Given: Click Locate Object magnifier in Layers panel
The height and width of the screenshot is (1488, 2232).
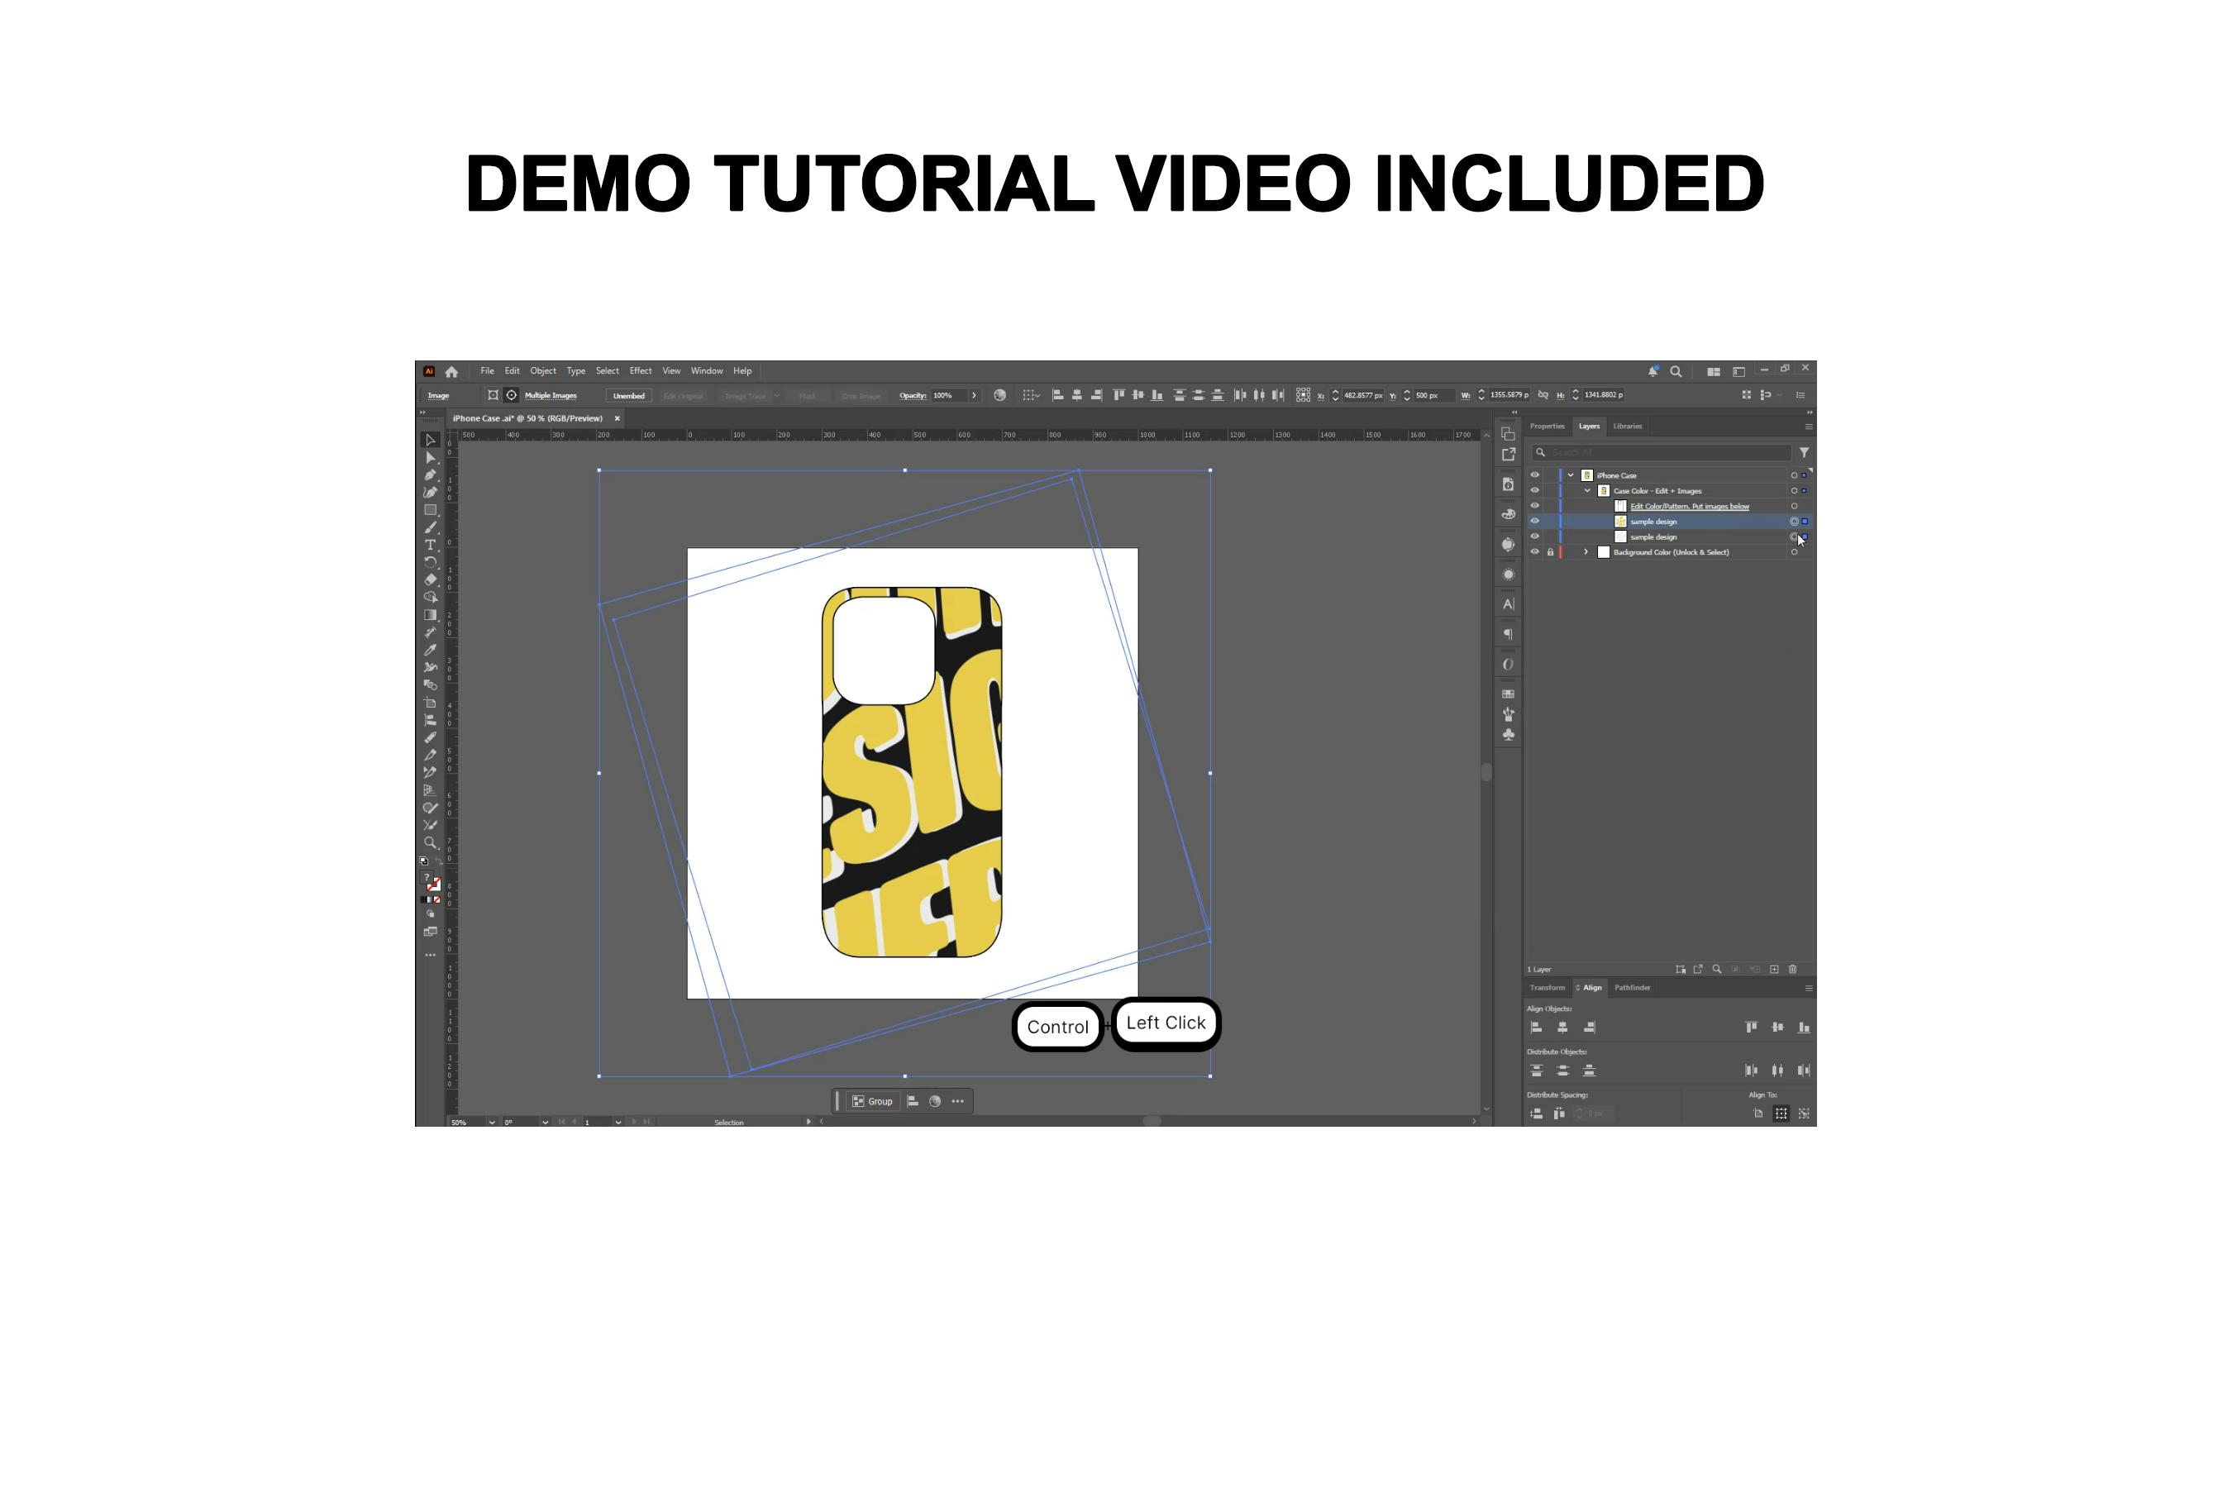Looking at the screenshot, I should tap(1717, 969).
